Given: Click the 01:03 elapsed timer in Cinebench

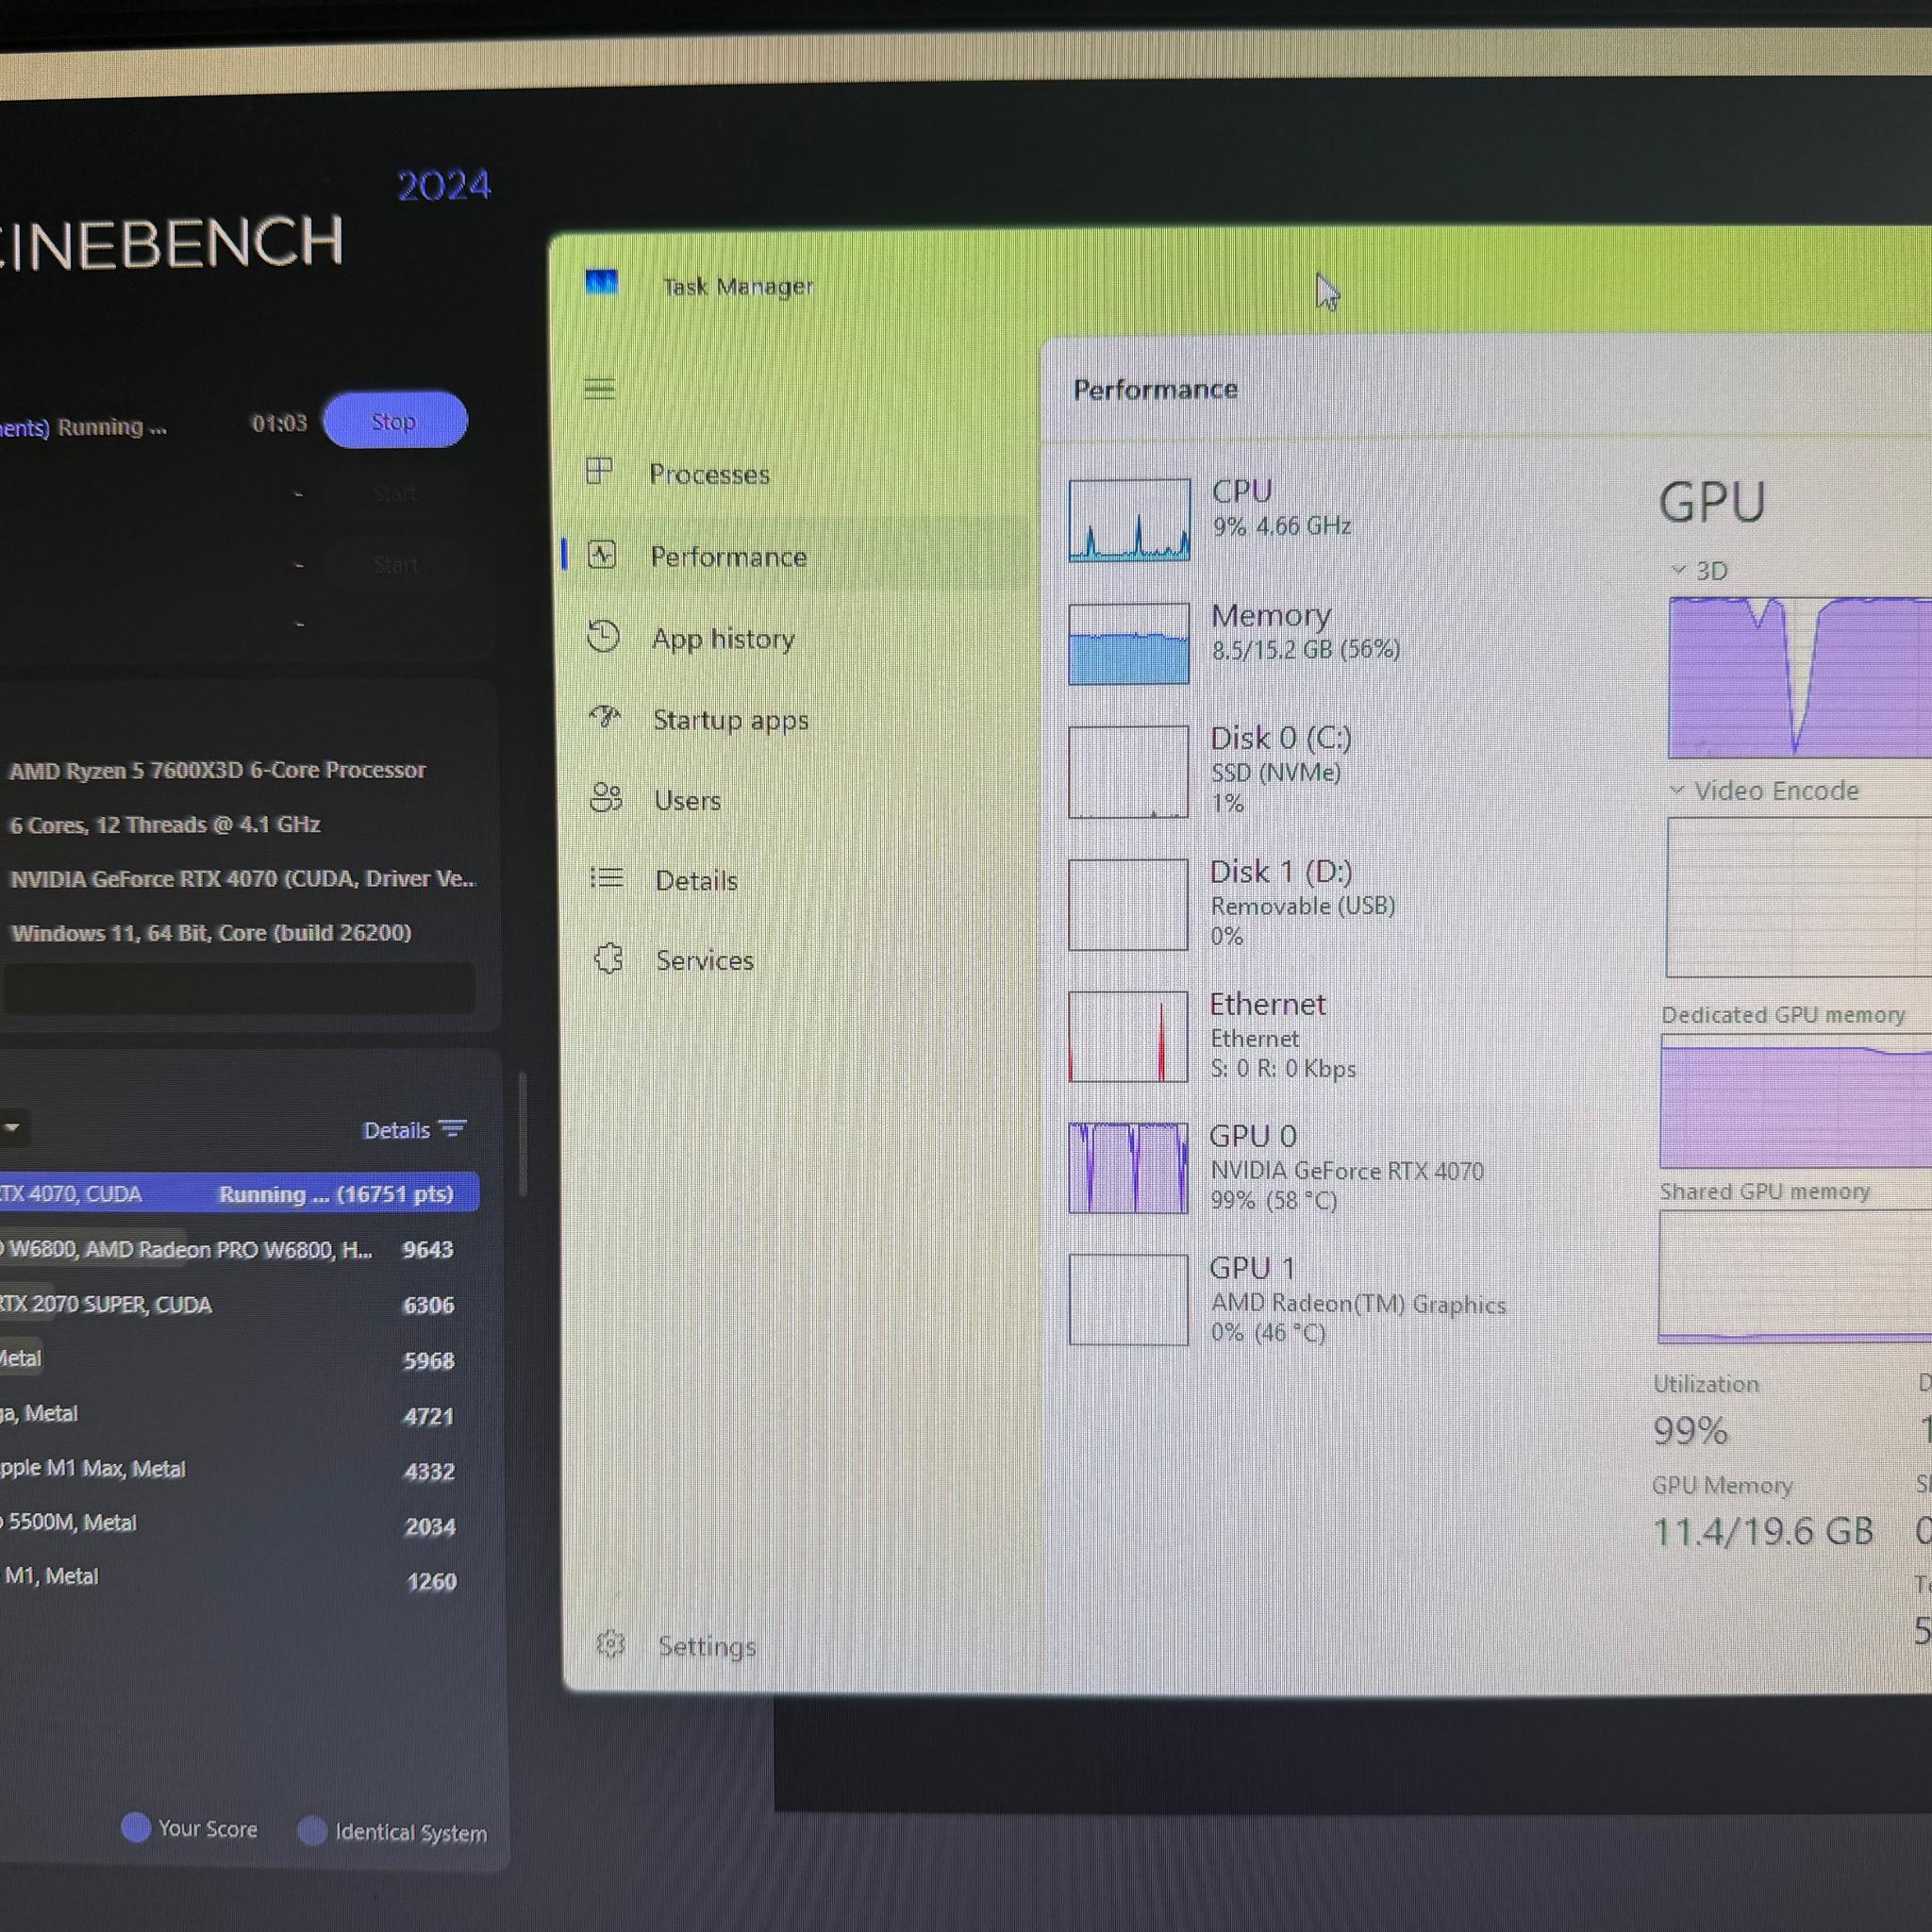Looking at the screenshot, I should [279, 423].
